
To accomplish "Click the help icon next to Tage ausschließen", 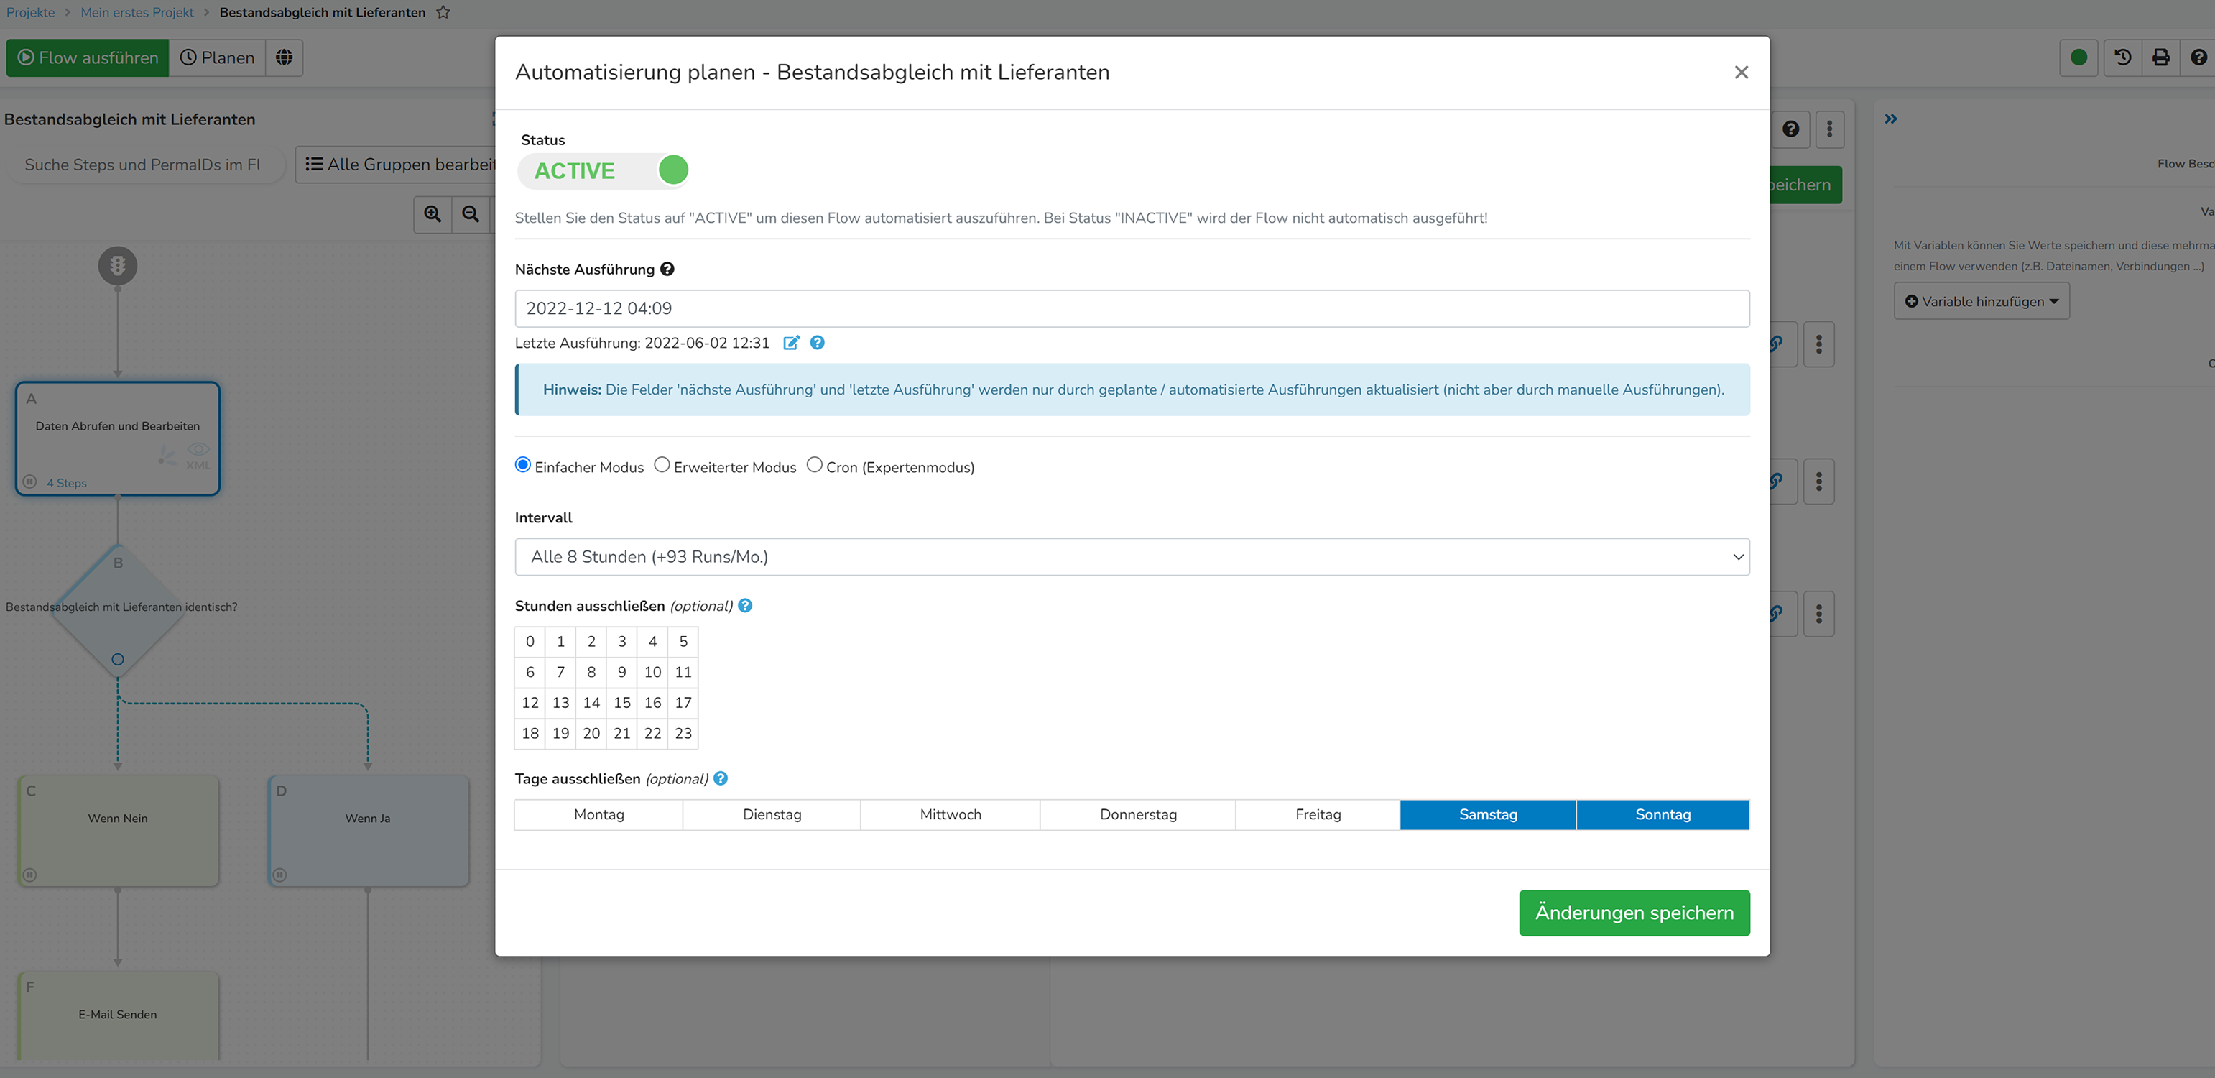I will (721, 778).
